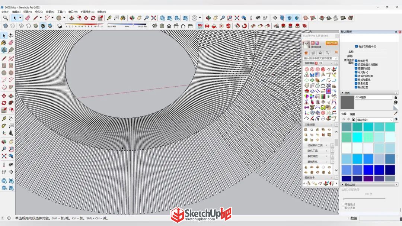Screen dimensions: 402x226
Task: Open the 相机(C) menu
Action: (39, 12)
